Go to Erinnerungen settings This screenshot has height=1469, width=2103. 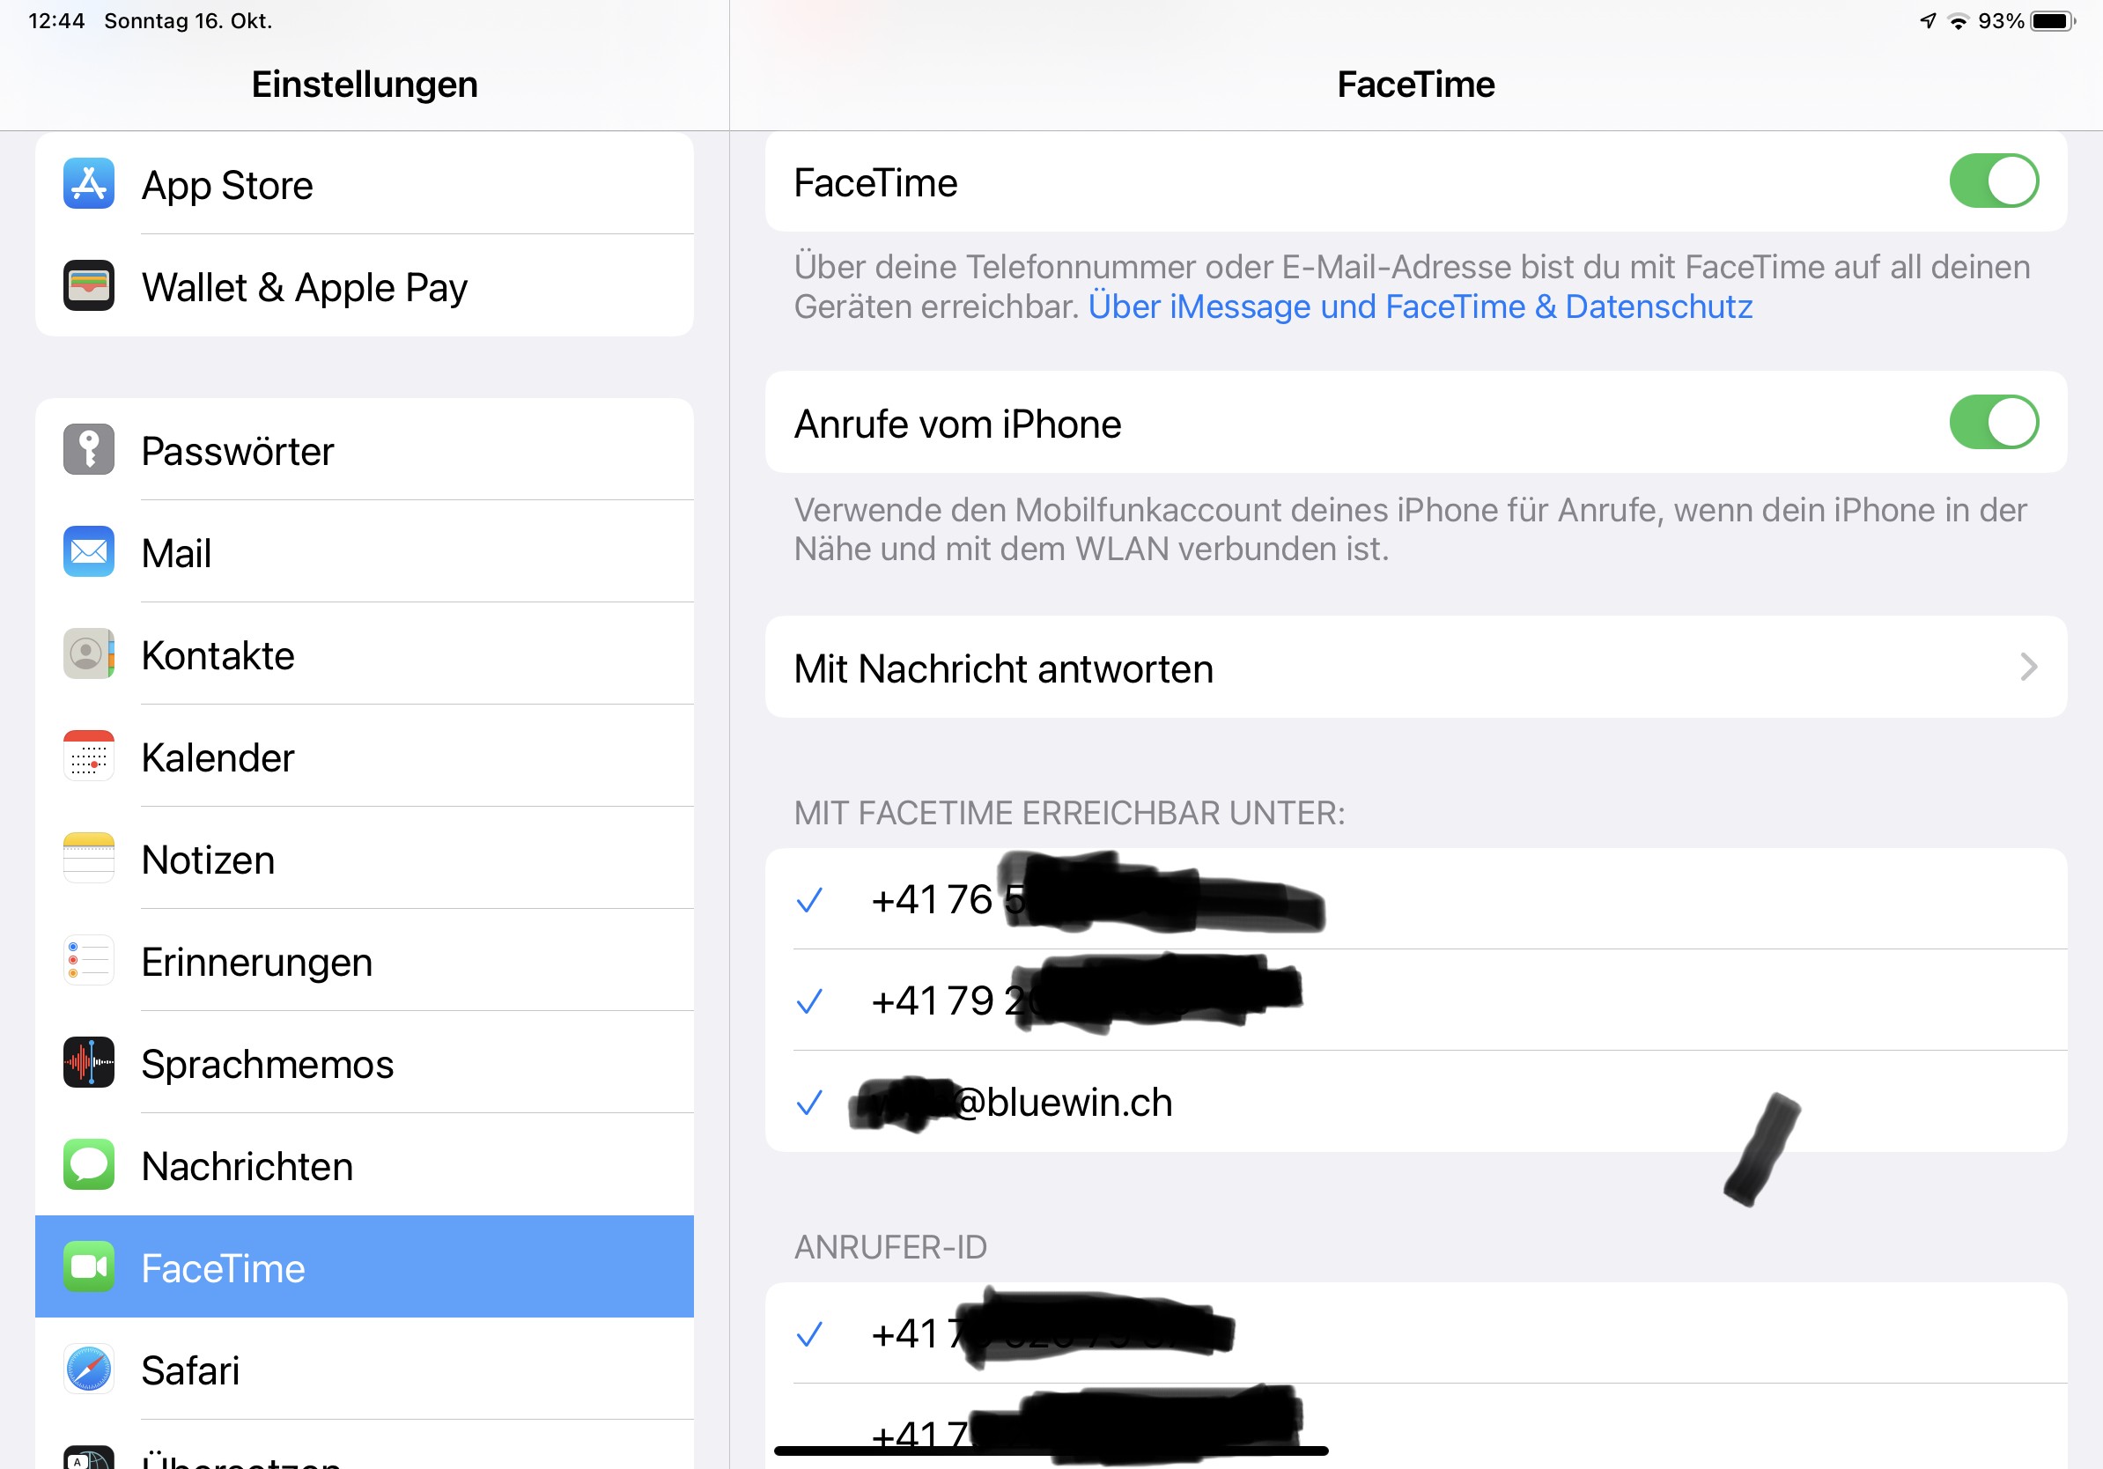coord(256,962)
